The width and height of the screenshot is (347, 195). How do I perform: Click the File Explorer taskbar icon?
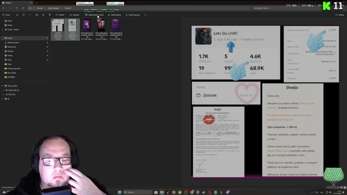coord(162,192)
